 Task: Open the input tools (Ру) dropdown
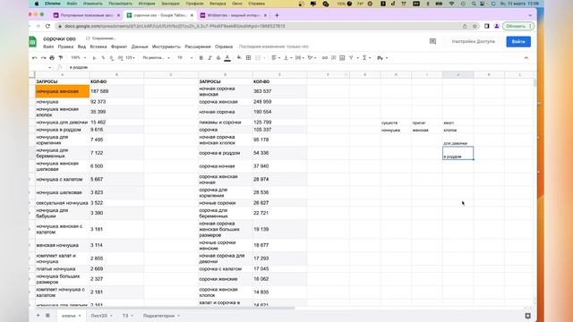tap(382, 57)
